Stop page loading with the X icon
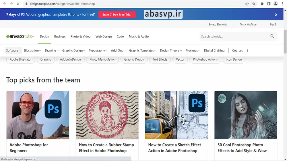The width and height of the screenshot is (287, 161). tap(18, 4)
